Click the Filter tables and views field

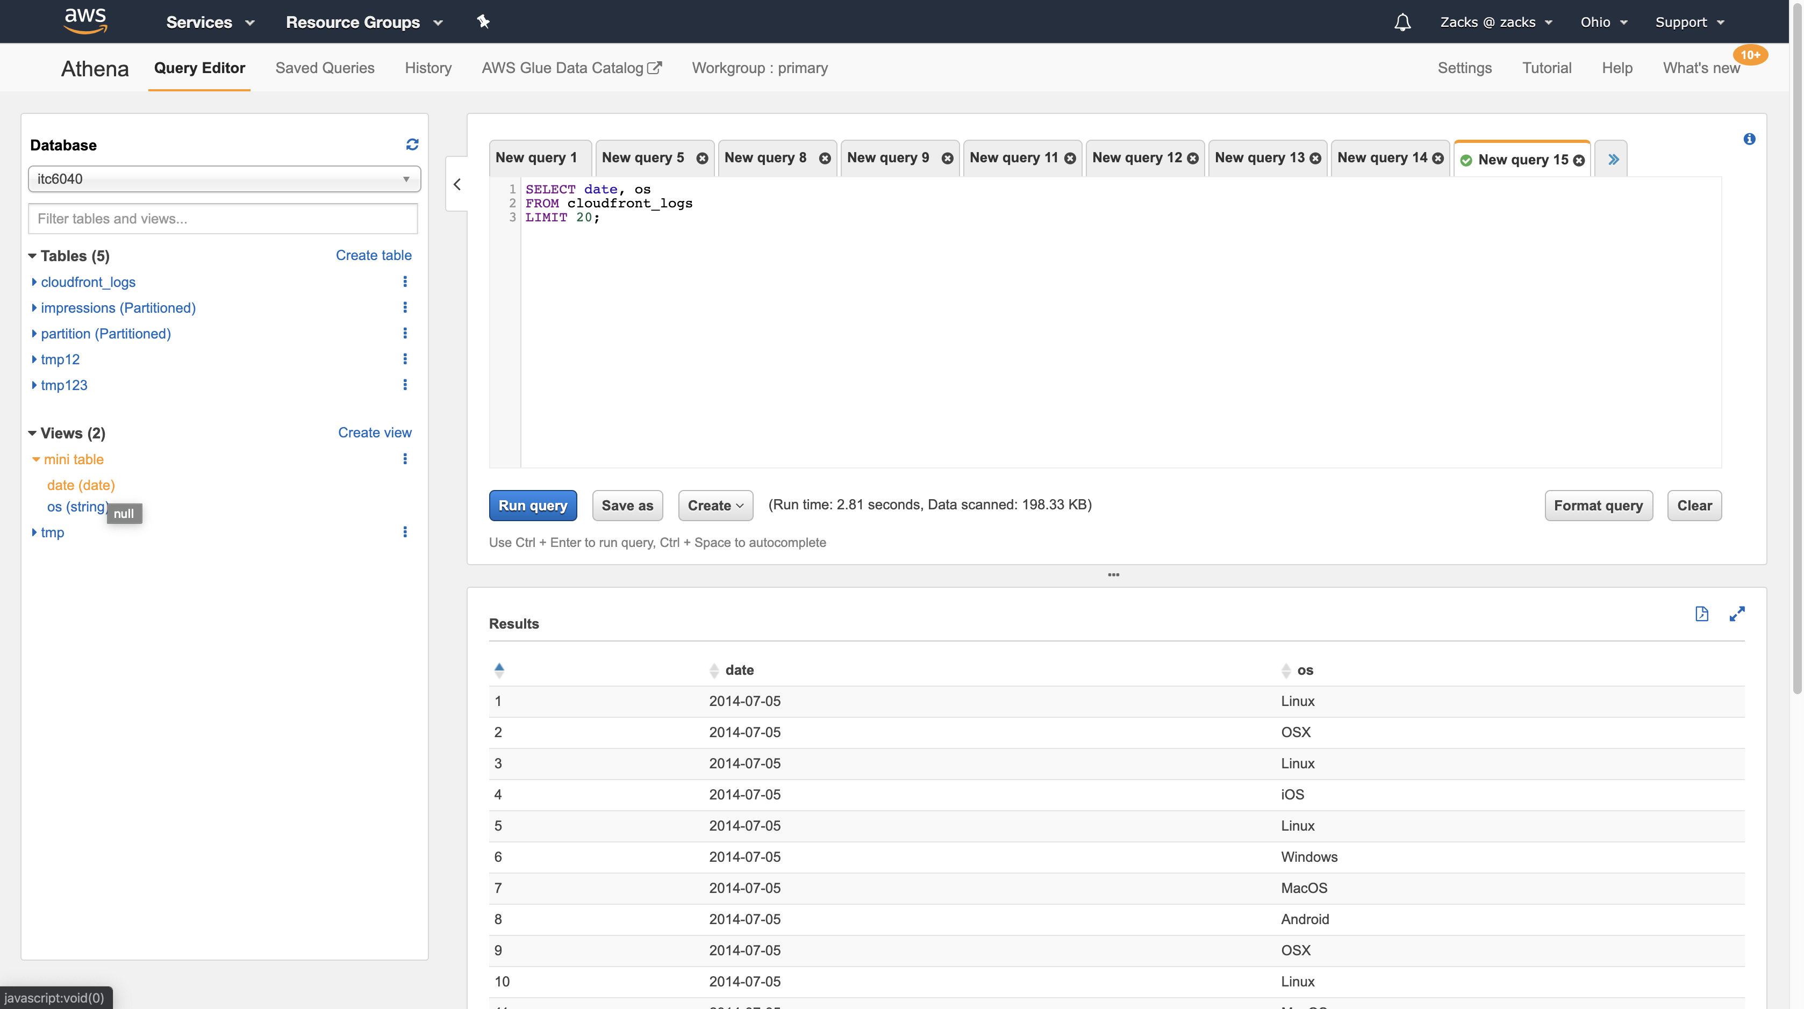(x=223, y=218)
